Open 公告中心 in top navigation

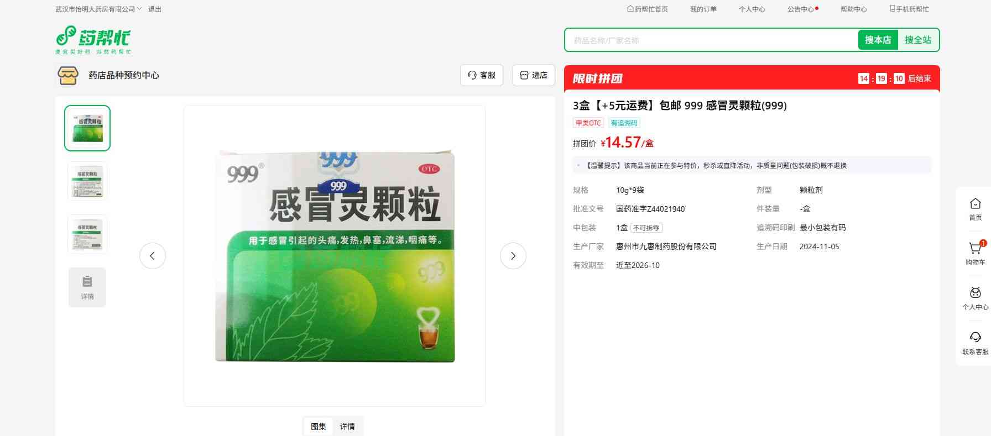pyautogui.click(x=800, y=9)
